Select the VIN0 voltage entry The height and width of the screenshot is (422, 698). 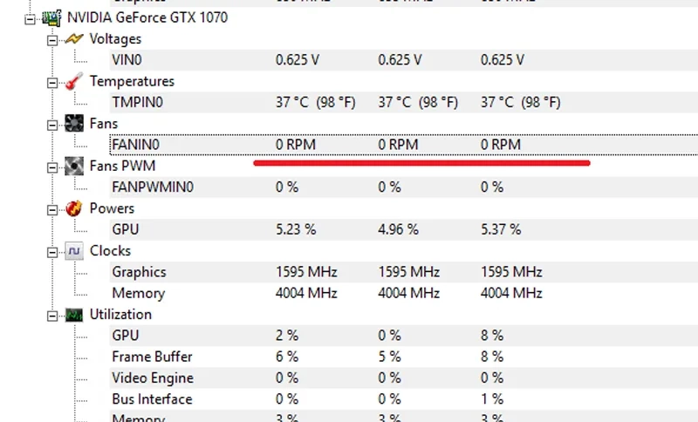coord(127,60)
